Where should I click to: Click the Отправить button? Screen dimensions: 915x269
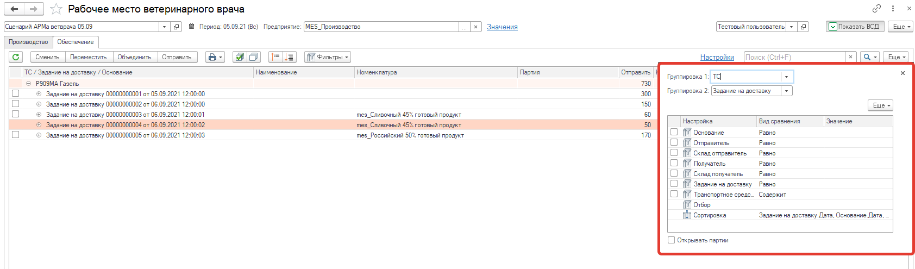coord(177,57)
